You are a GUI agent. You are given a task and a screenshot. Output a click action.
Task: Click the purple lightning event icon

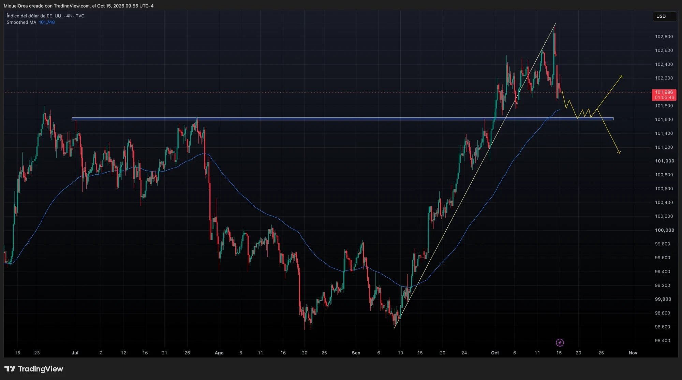(560, 342)
